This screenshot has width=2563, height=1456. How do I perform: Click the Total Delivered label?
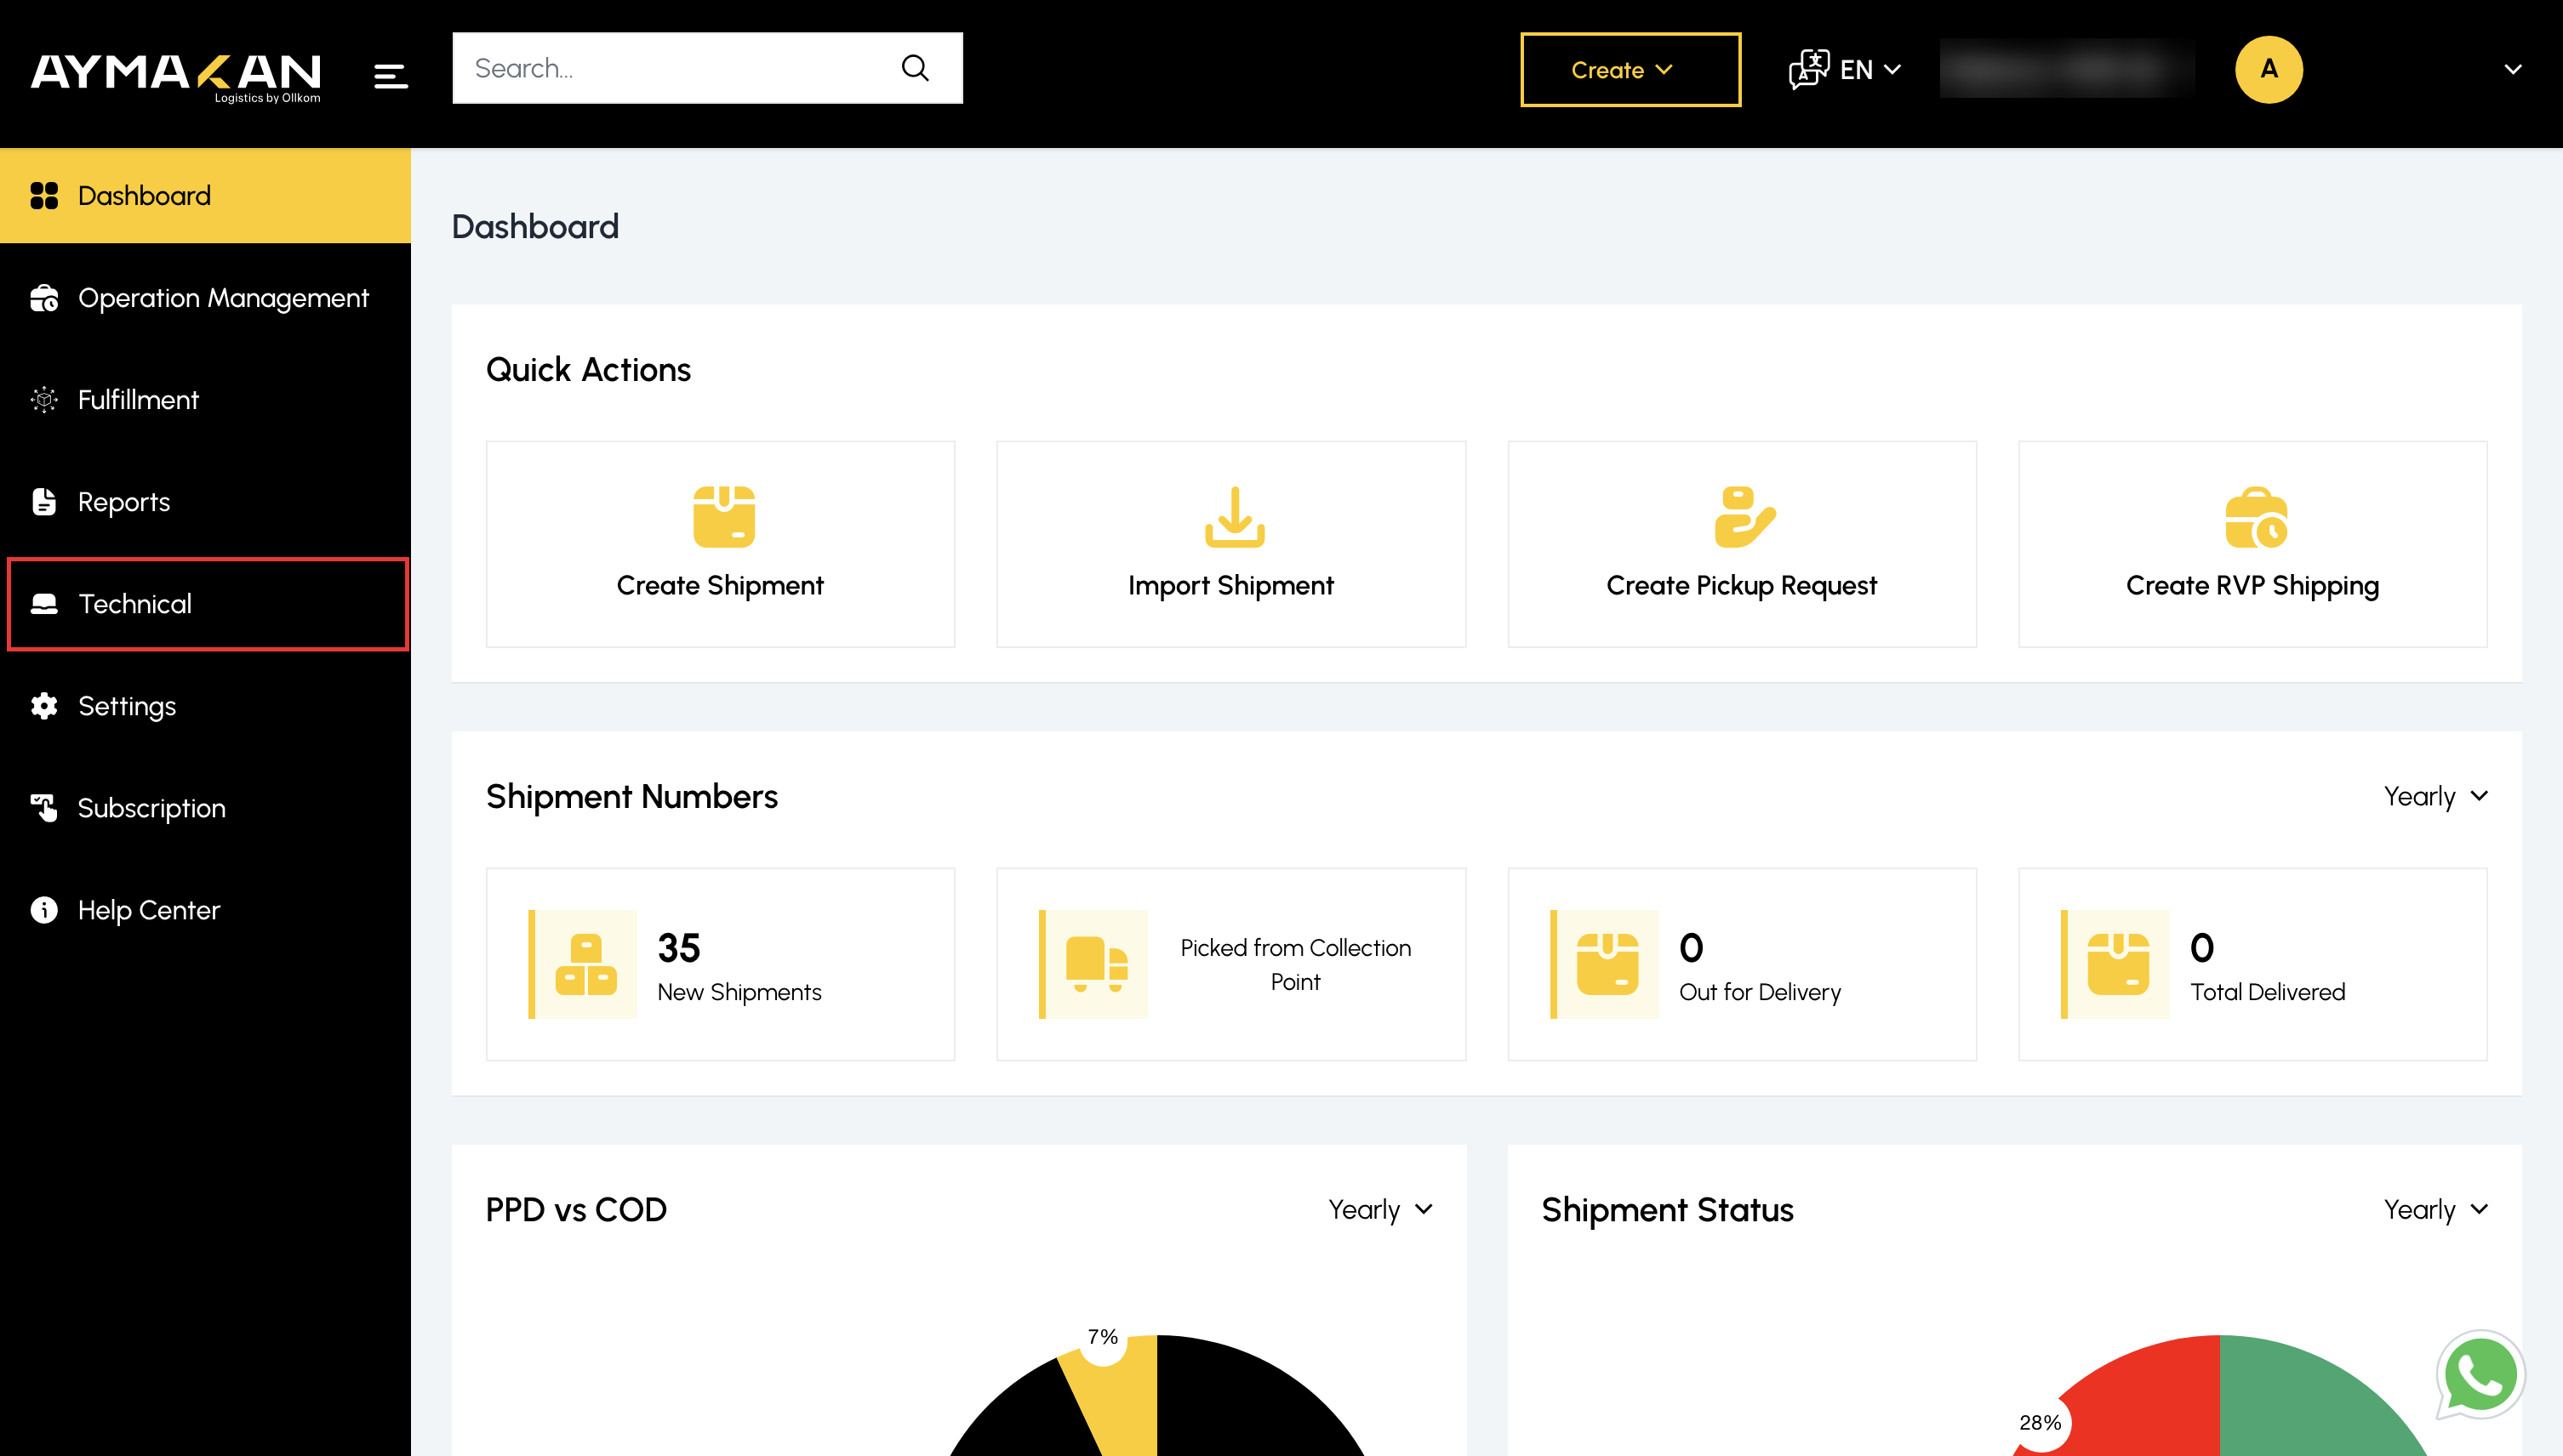tap(2268, 992)
